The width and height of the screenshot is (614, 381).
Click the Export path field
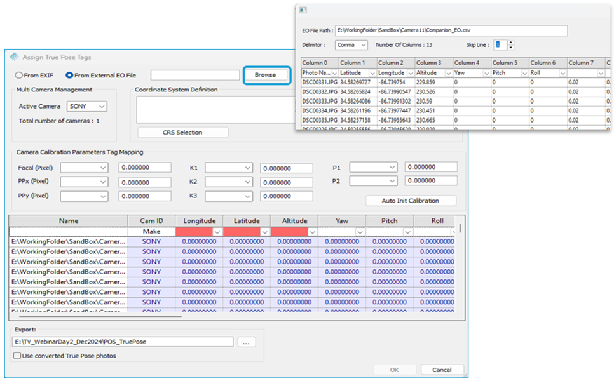pos(123,342)
